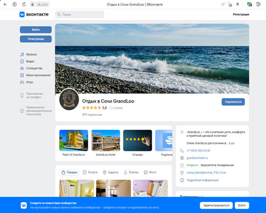Switch to the Клипы tab
This screenshot has width=266, height=213.
pyautogui.click(x=131, y=173)
